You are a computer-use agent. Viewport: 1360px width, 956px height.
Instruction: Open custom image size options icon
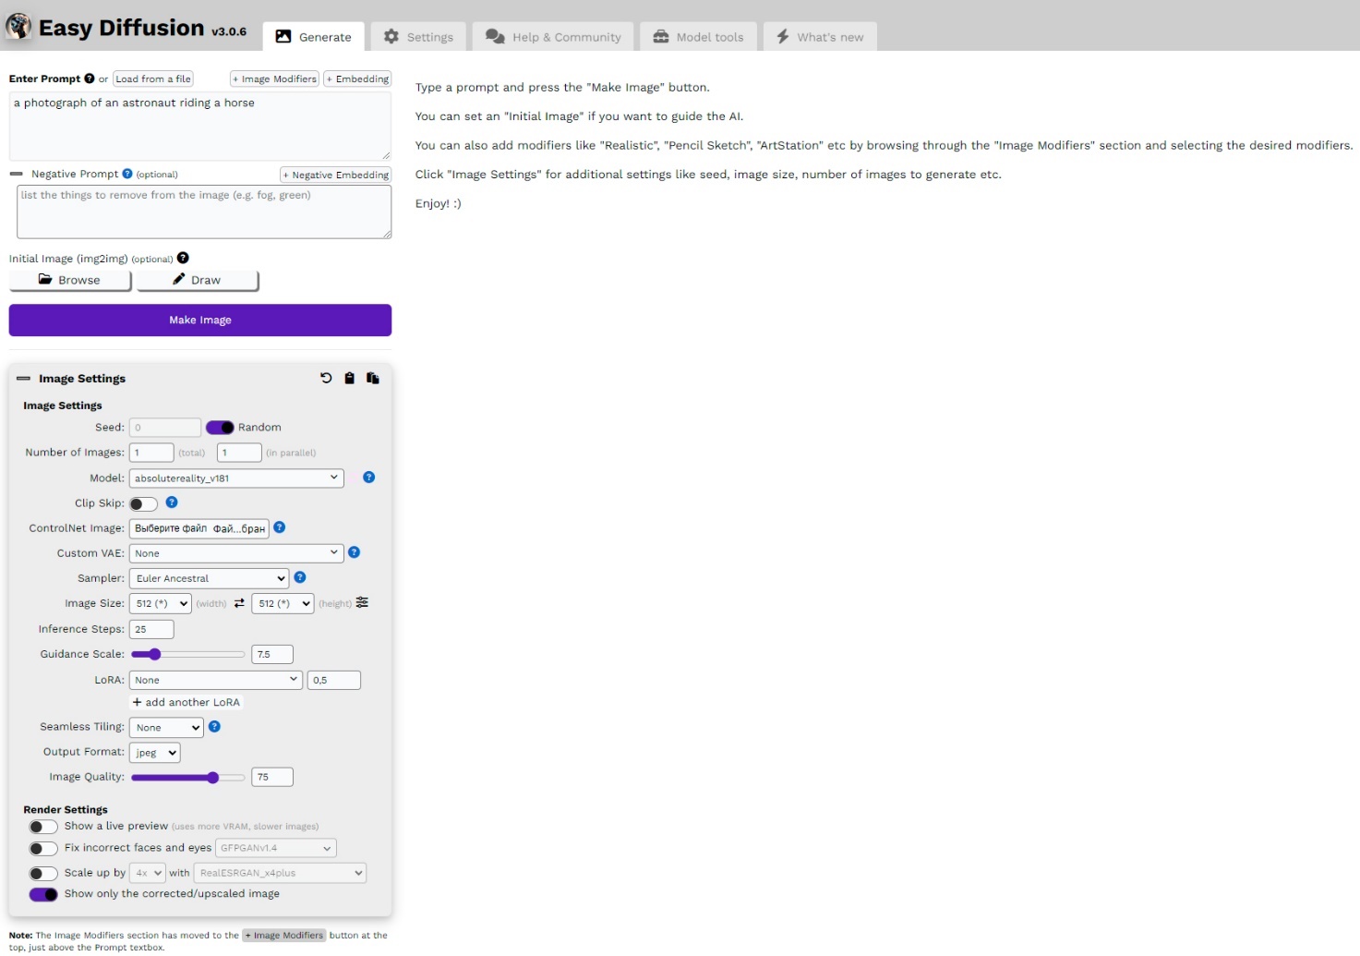pos(362,602)
